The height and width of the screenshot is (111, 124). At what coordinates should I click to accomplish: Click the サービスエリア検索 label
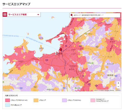pos(17,15)
